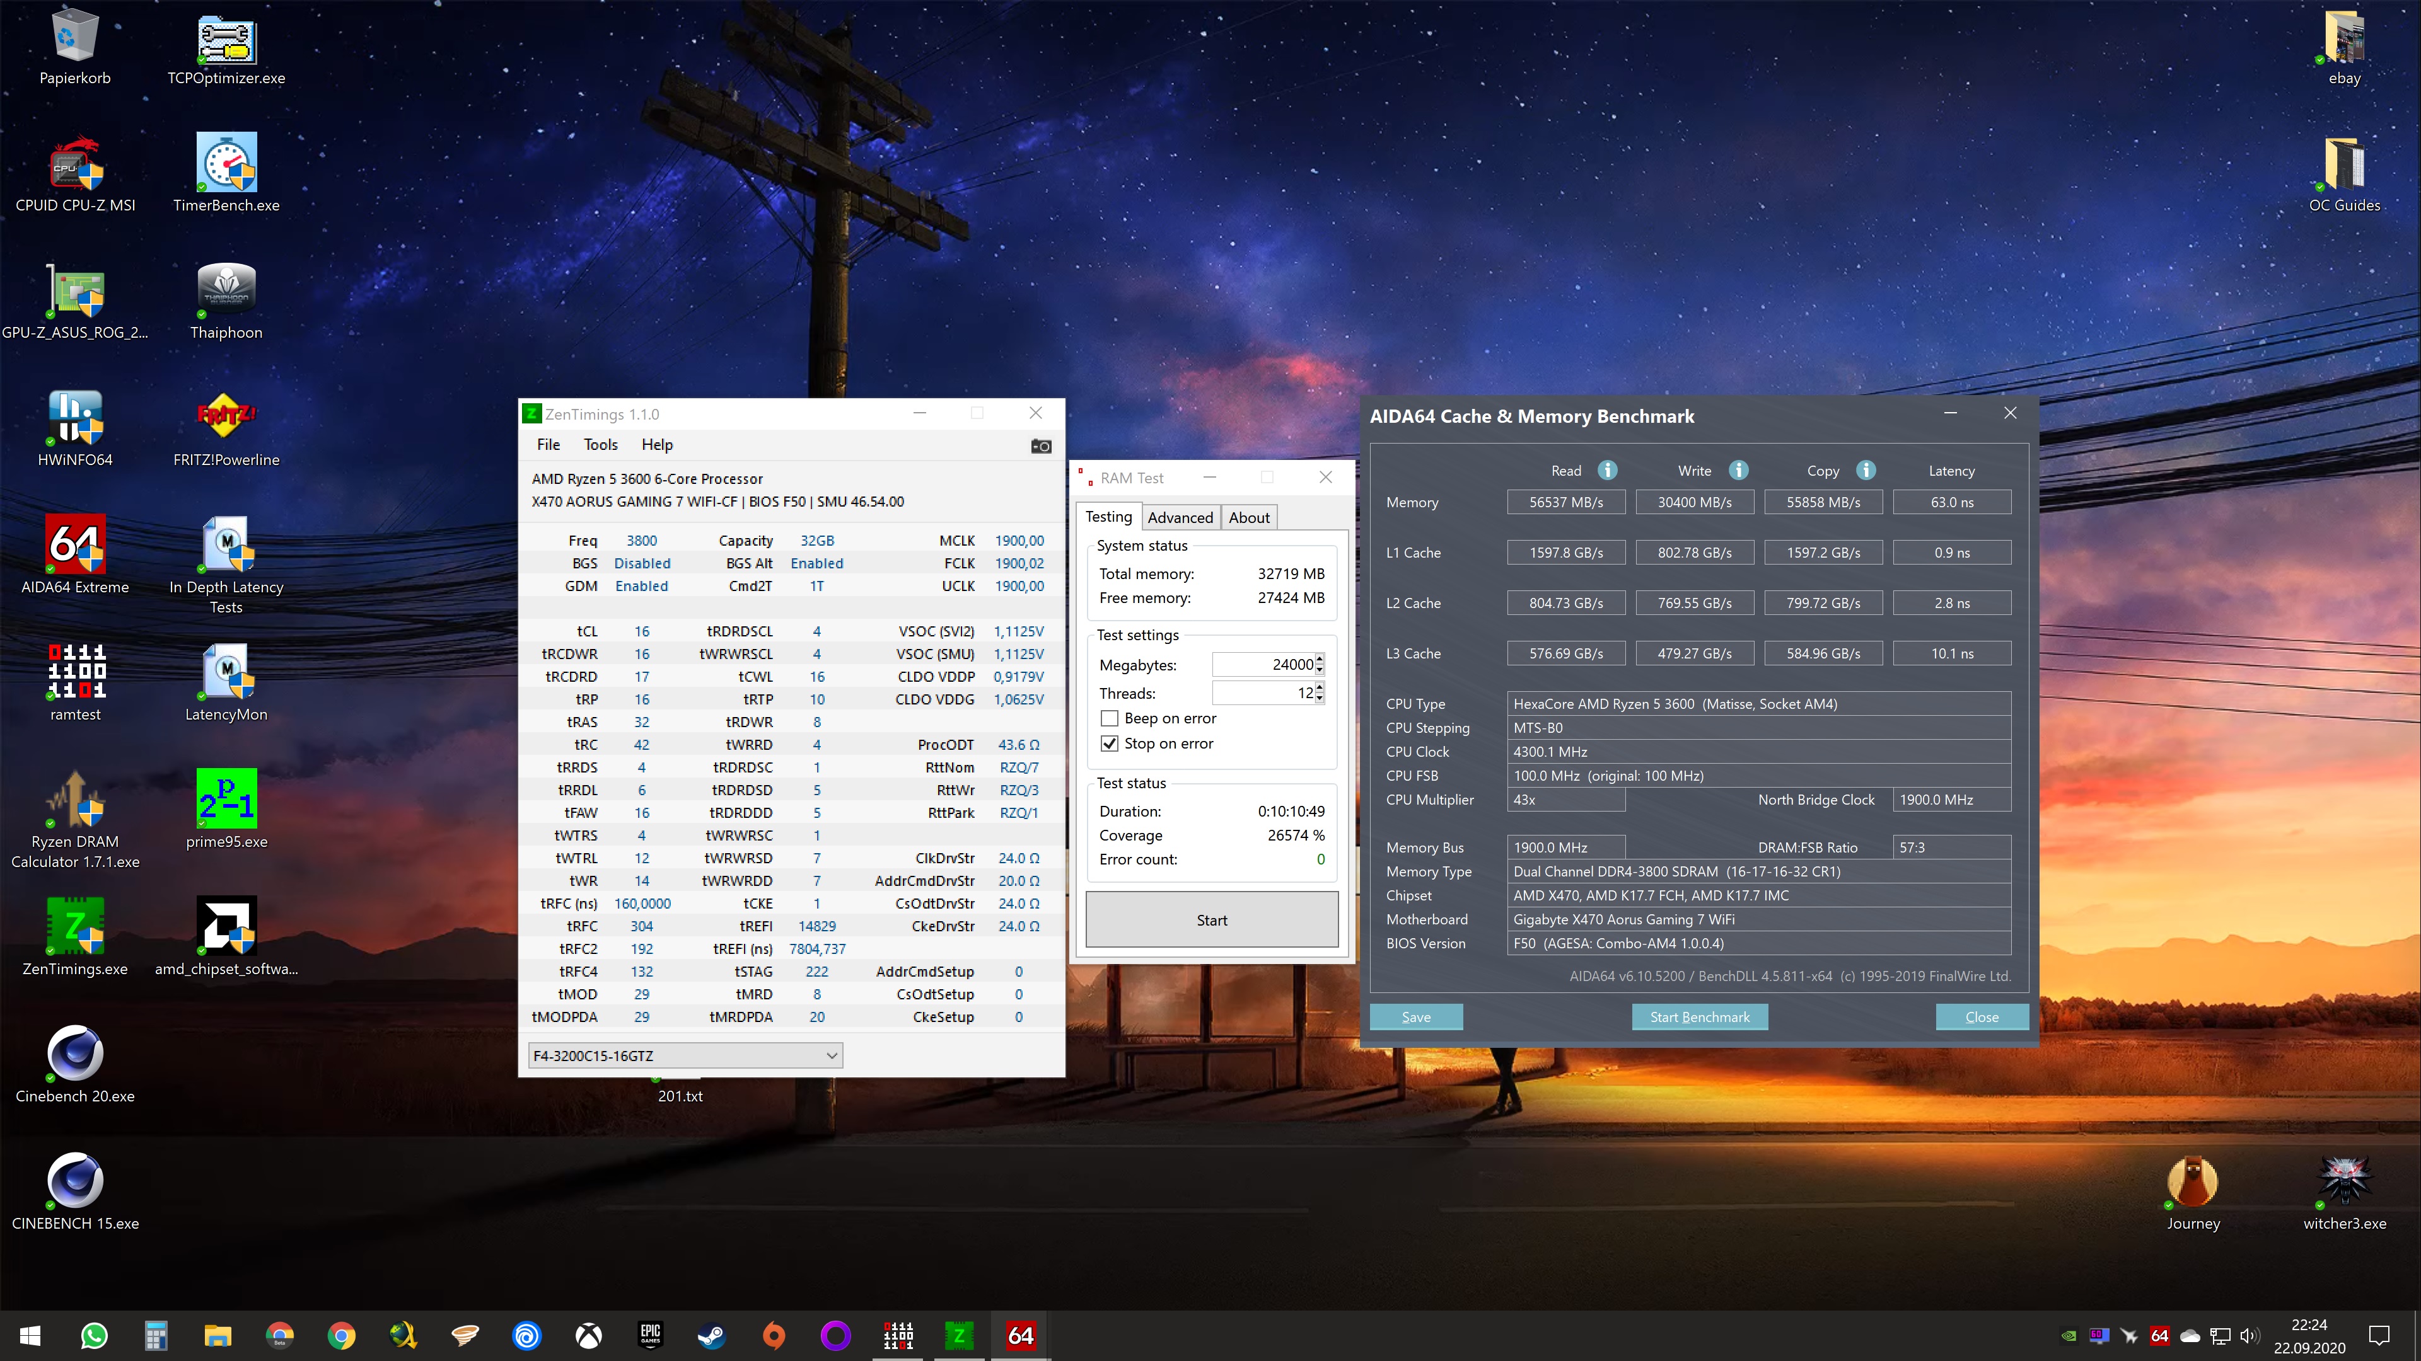Select ZenTimings.exe desktop icon

[x=75, y=938]
